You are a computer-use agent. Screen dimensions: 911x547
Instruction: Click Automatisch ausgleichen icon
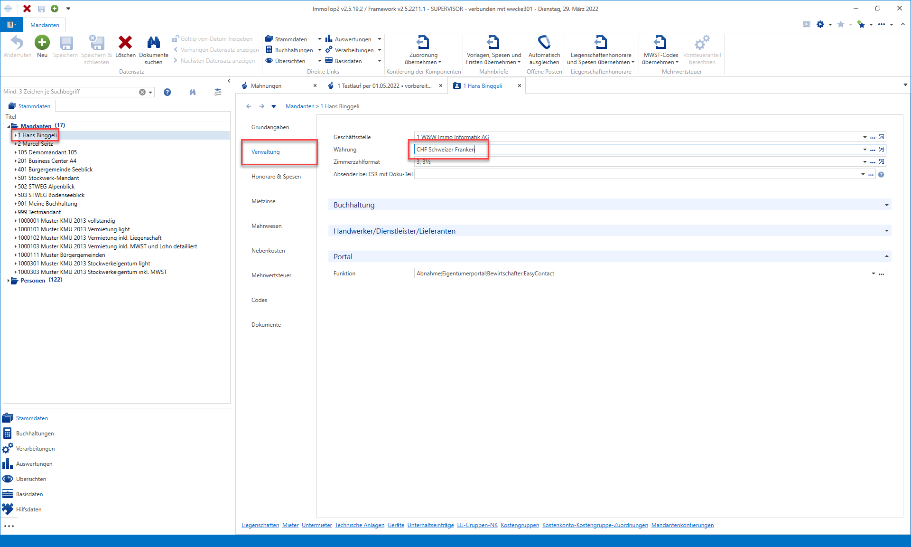point(544,42)
